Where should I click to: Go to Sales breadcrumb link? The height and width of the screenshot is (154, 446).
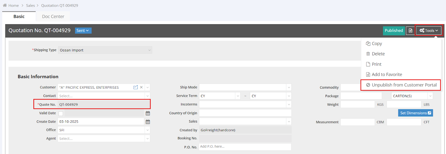point(30,5)
